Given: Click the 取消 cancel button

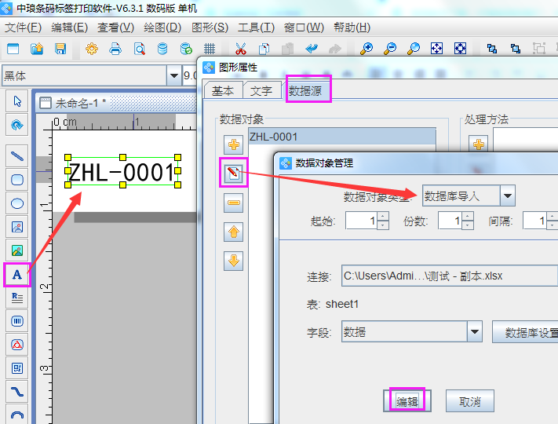Looking at the screenshot, I should tap(470, 401).
